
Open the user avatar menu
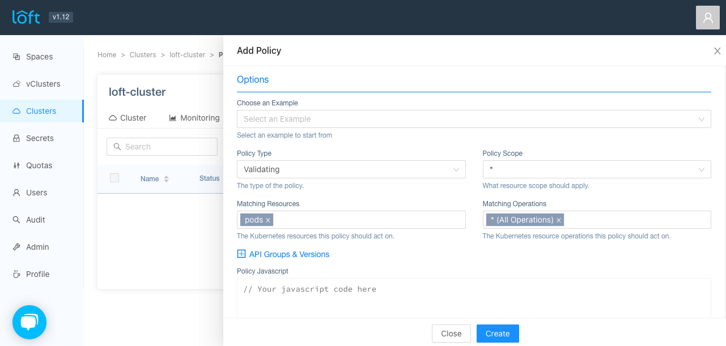pos(707,18)
